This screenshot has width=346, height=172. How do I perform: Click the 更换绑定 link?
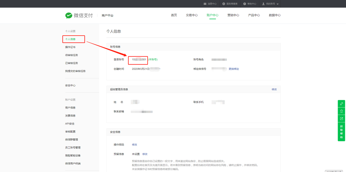coord(234,69)
